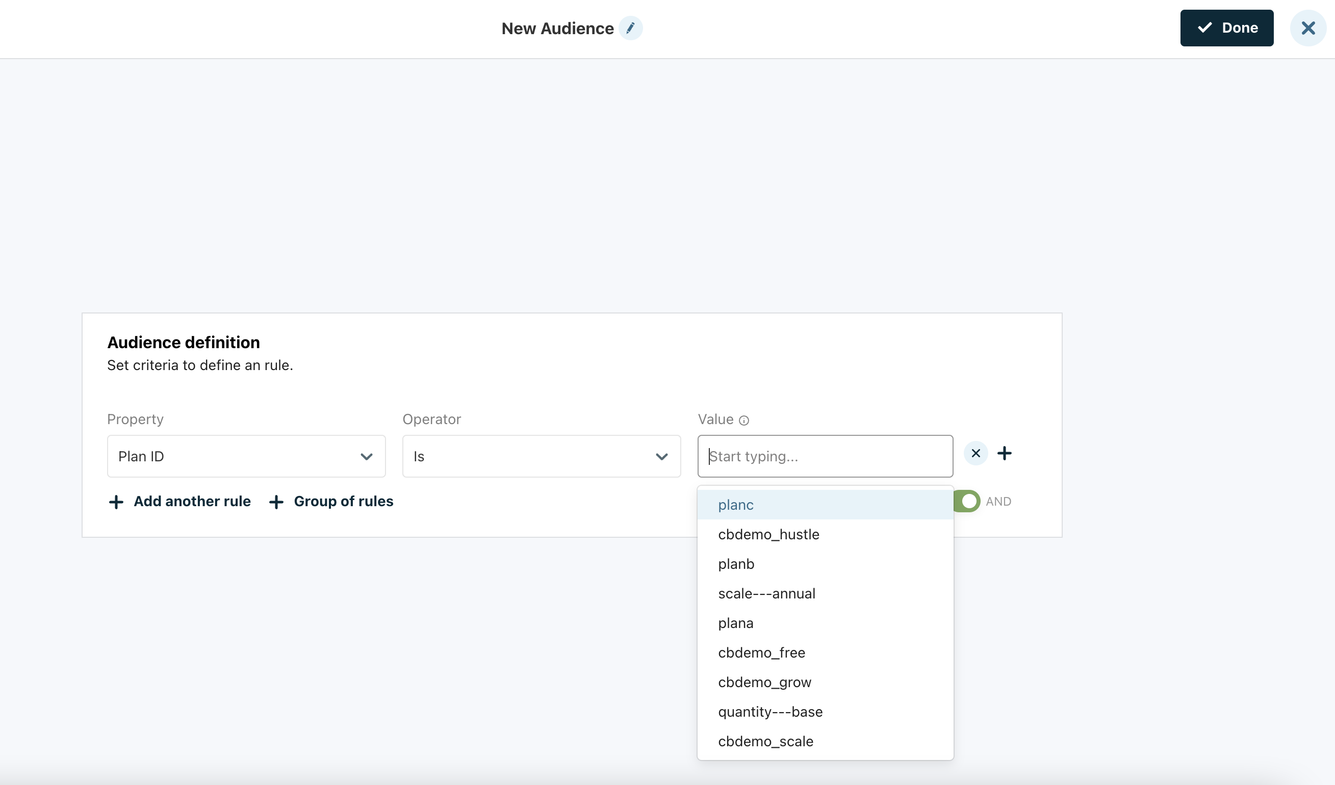Select the cbdemo_free plan option
The image size is (1335, 785).
tap(761, 653)
